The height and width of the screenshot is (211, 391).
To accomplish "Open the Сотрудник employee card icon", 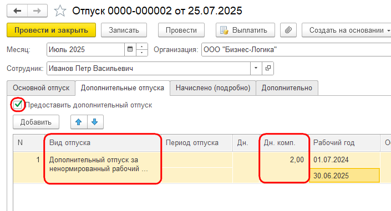I will click(268, 68).
